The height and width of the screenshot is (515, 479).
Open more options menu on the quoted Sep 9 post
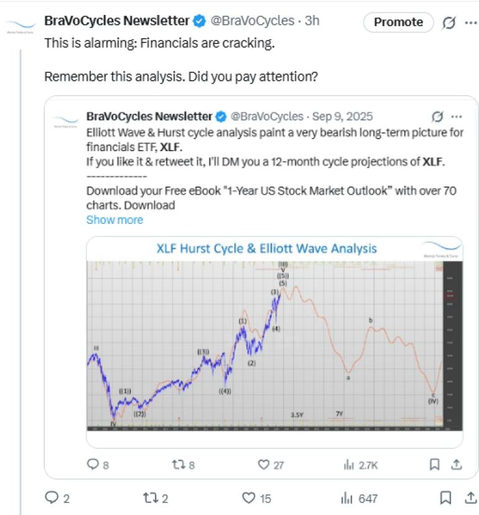[x=457, y=116]
